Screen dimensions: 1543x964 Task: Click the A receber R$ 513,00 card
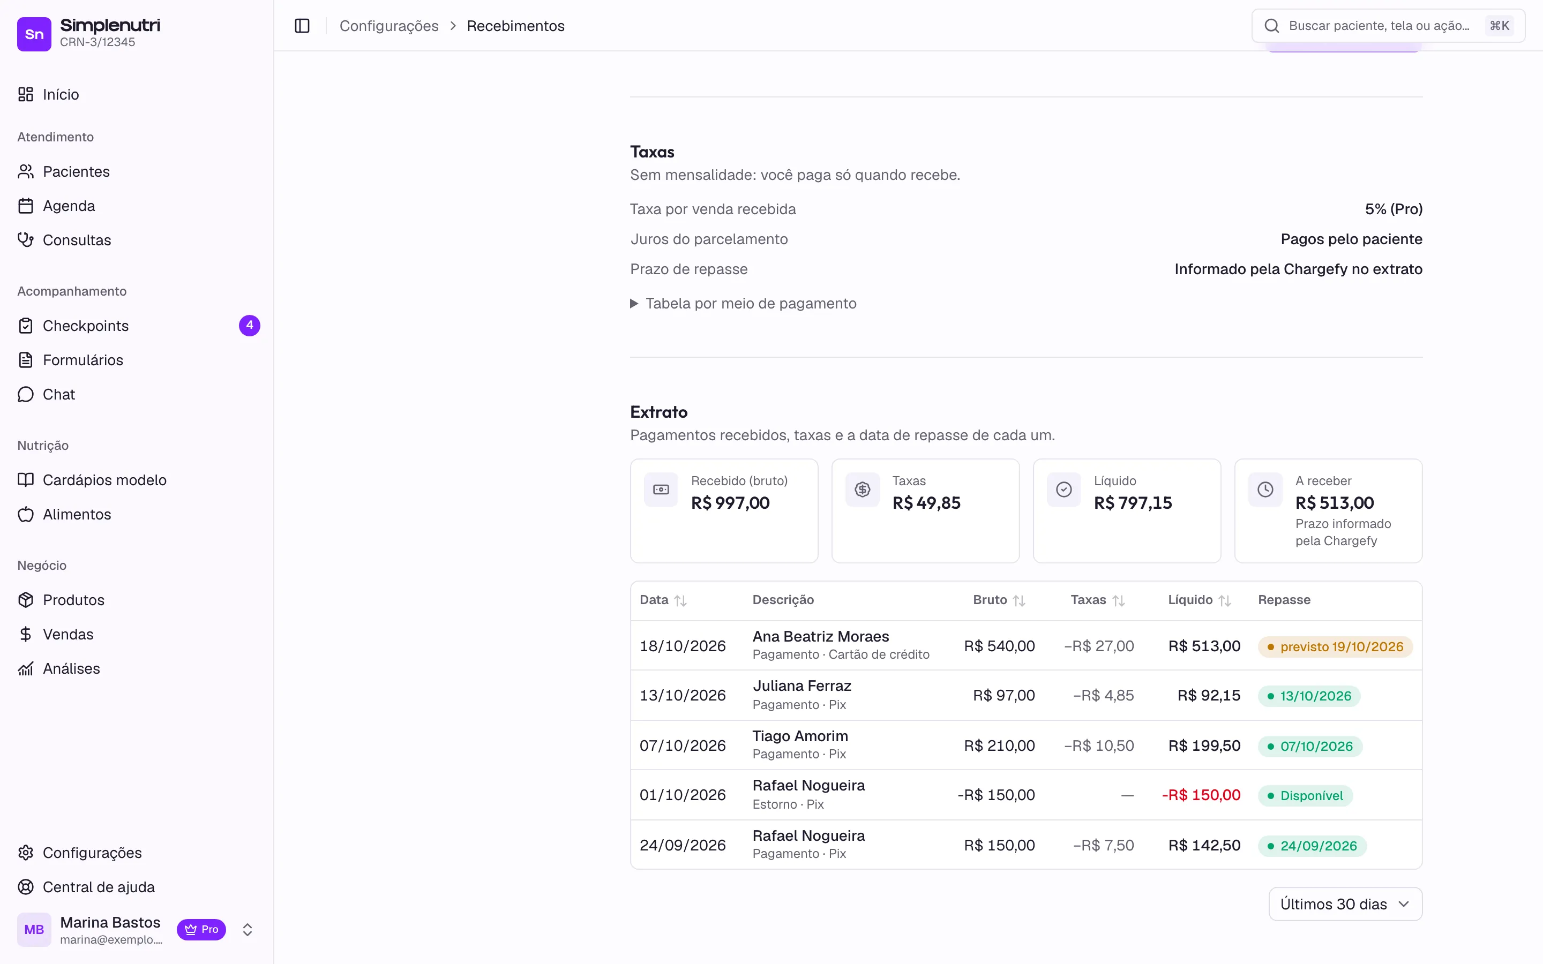1328,511
